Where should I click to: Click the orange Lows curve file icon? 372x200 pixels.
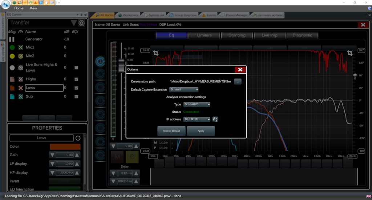(x=12, y=88)
